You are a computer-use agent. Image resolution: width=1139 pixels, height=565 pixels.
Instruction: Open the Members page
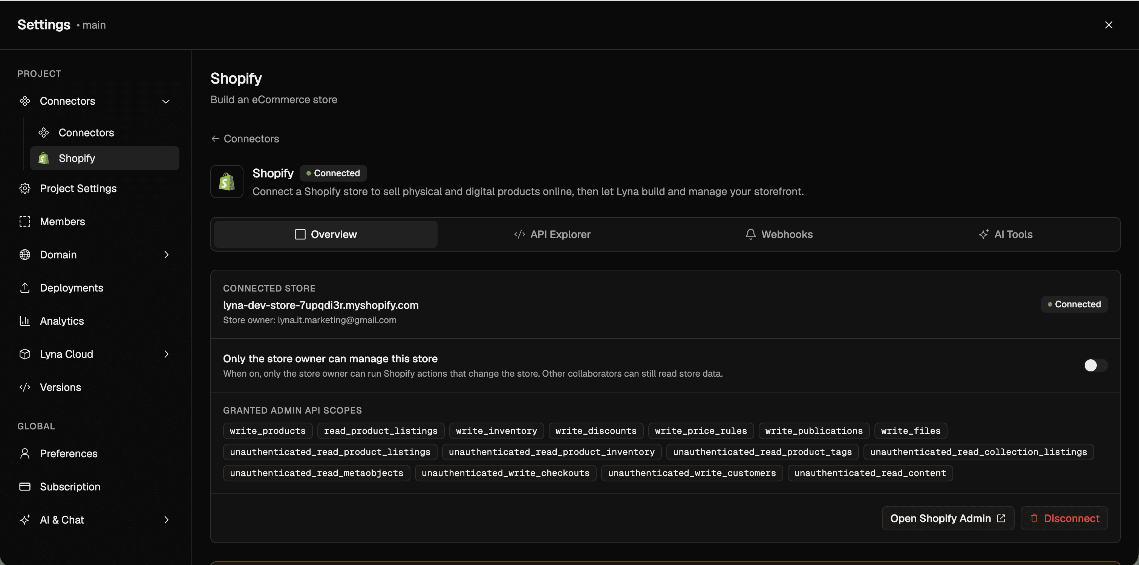point(62,222)
